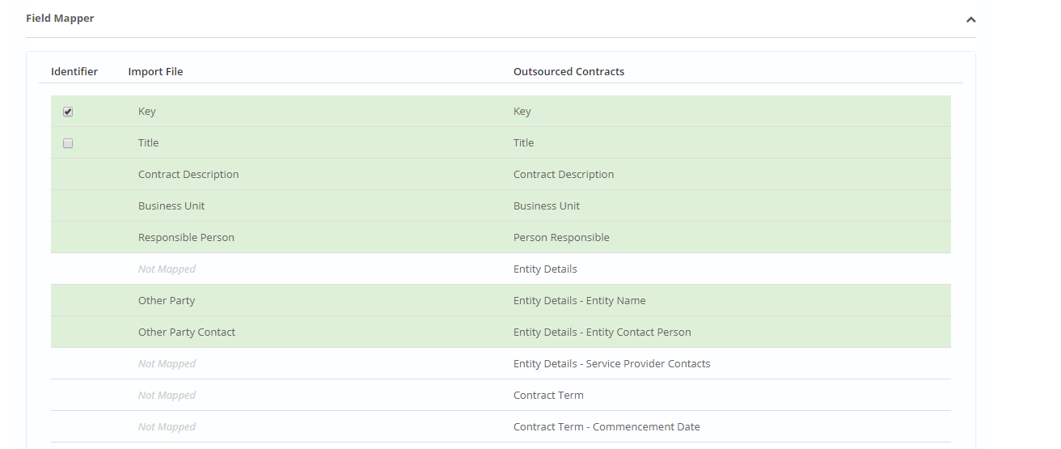Check the Title identifier checkbox

pos(68,143)
